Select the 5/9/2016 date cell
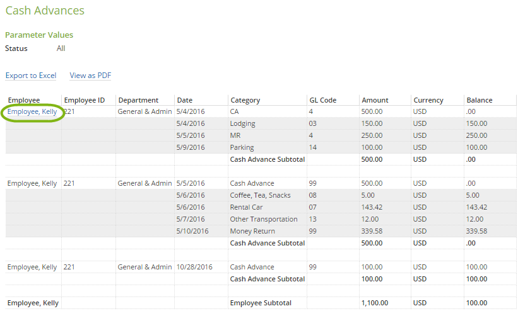The width and height of the screenshot is (530, 316). pyautogui.click(x=191, y=147)
